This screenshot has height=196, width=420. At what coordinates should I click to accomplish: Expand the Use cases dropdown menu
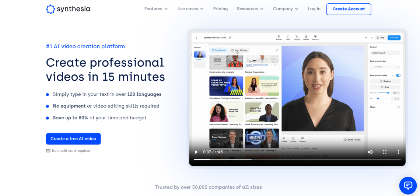coord(190,9)
